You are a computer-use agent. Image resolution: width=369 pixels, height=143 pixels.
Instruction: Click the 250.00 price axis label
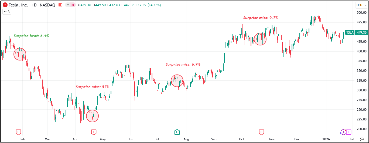click(361, 110)
